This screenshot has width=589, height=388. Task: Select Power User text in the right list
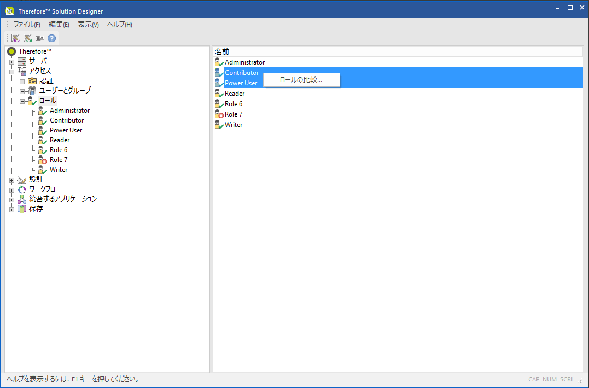pos(241,83)
